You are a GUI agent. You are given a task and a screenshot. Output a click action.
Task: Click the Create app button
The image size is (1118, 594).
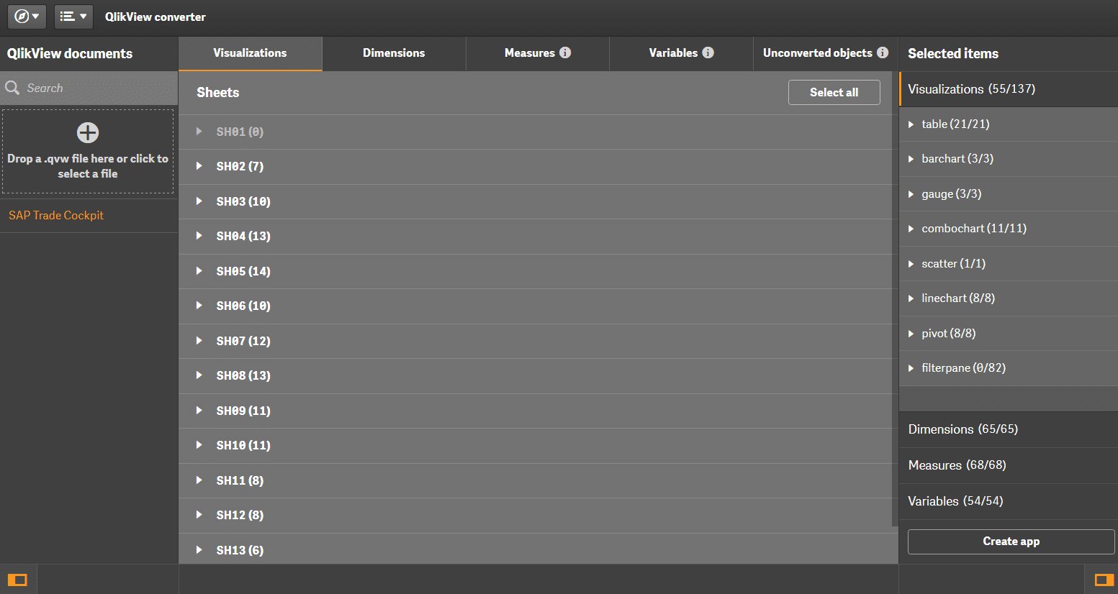click(x=1011, y=542)
